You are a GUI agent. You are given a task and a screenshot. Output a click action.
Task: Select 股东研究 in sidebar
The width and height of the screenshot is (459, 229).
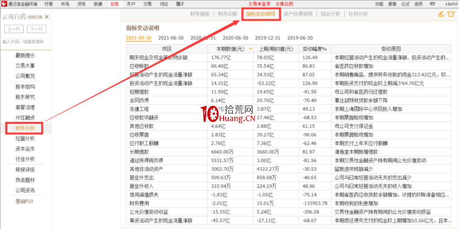[25, 97]
